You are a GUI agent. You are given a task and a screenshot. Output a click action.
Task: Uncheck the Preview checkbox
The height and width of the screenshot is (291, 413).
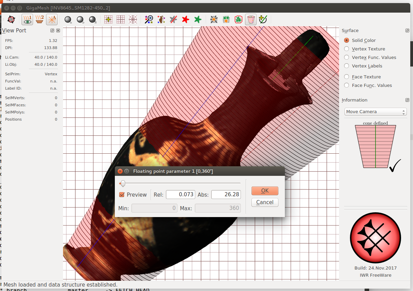122,195
